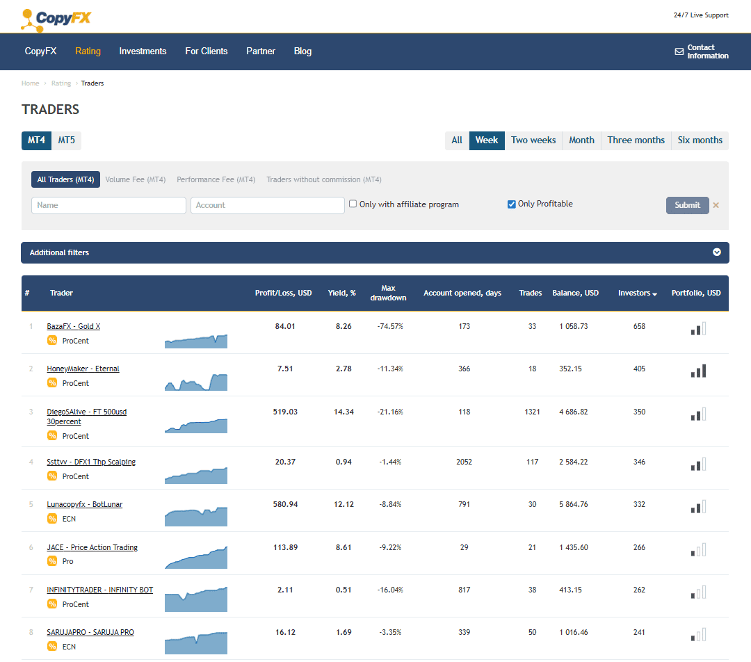The image size is (751, 662).
Task: Open the JACE Price Action yield chart
Action: (x=196, y=558)
